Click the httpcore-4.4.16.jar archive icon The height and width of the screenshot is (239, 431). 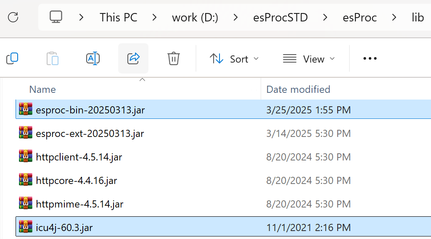(x=26, y=181)
